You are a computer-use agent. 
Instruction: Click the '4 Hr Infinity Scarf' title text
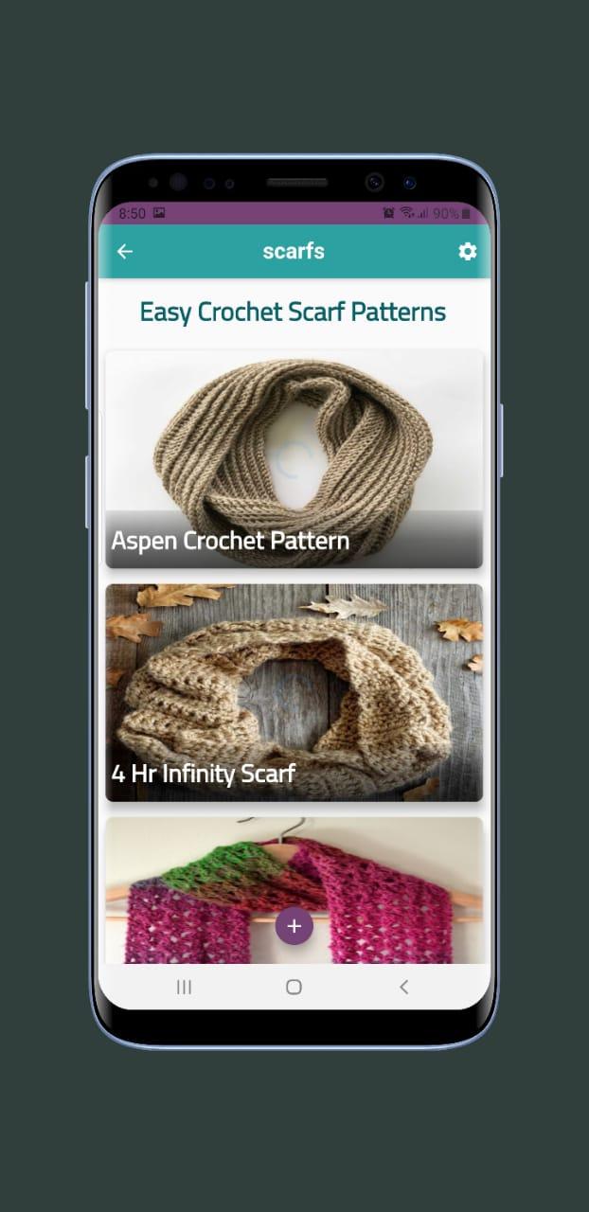[x=204, y=774]
